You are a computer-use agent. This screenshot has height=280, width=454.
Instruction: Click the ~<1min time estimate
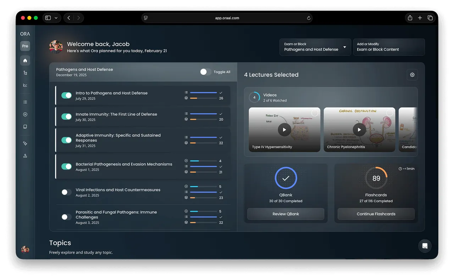tap(406, 169)
